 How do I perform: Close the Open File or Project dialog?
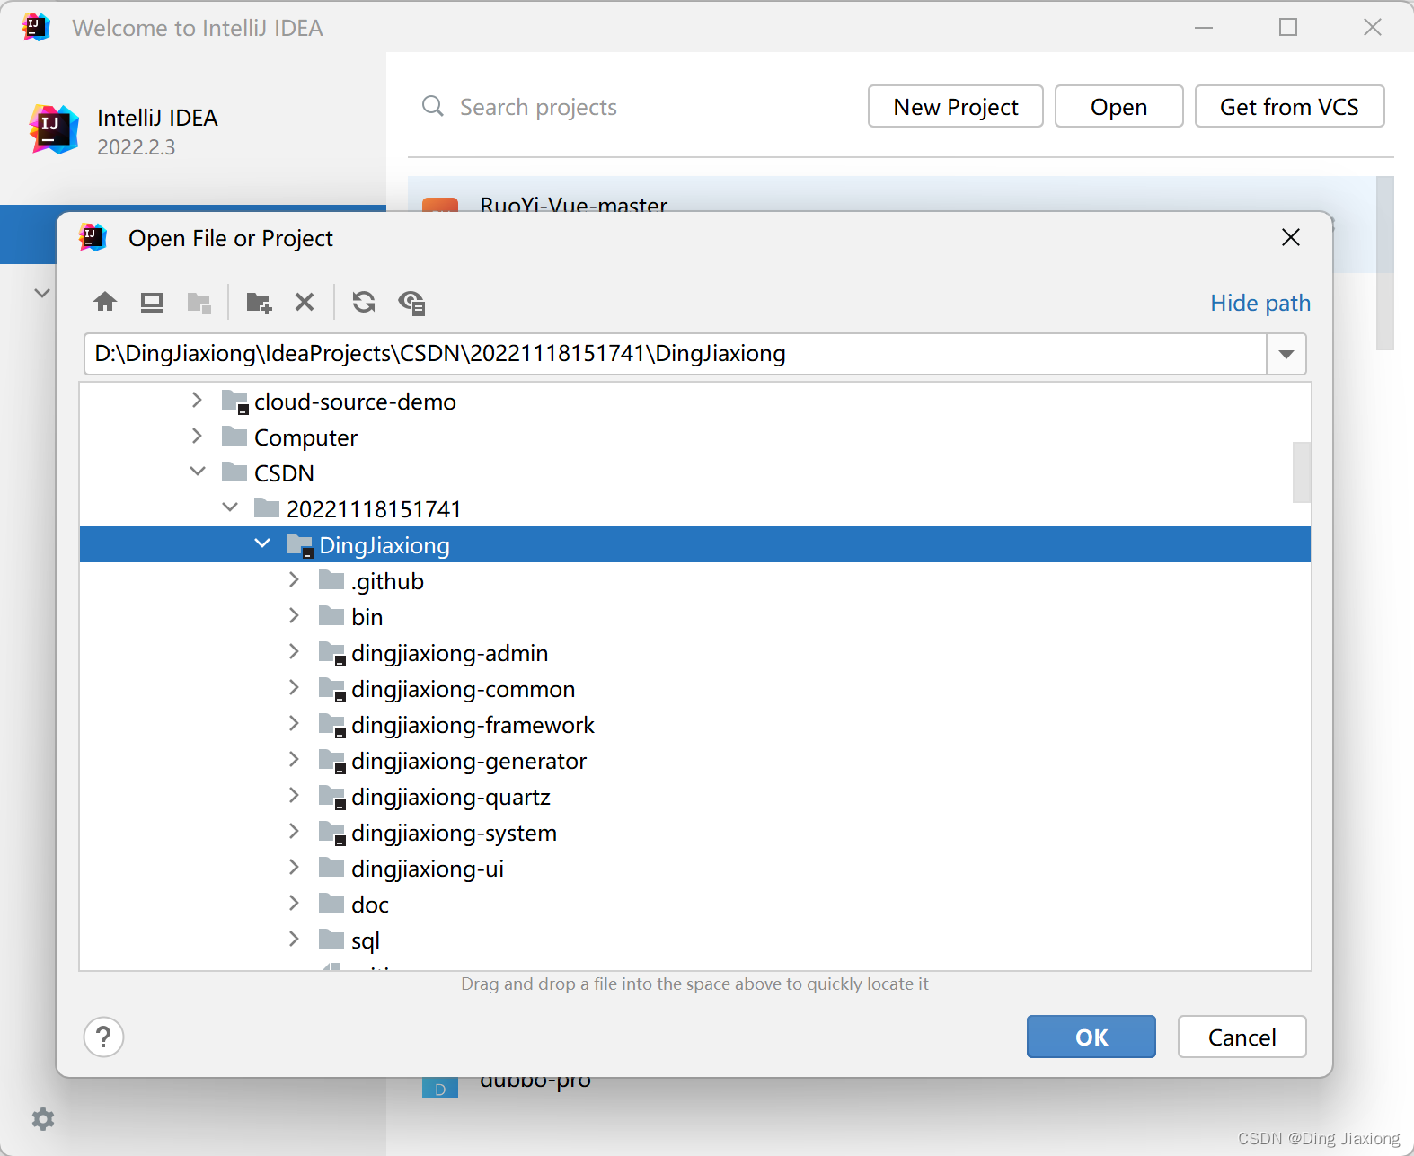(1291, 237)
